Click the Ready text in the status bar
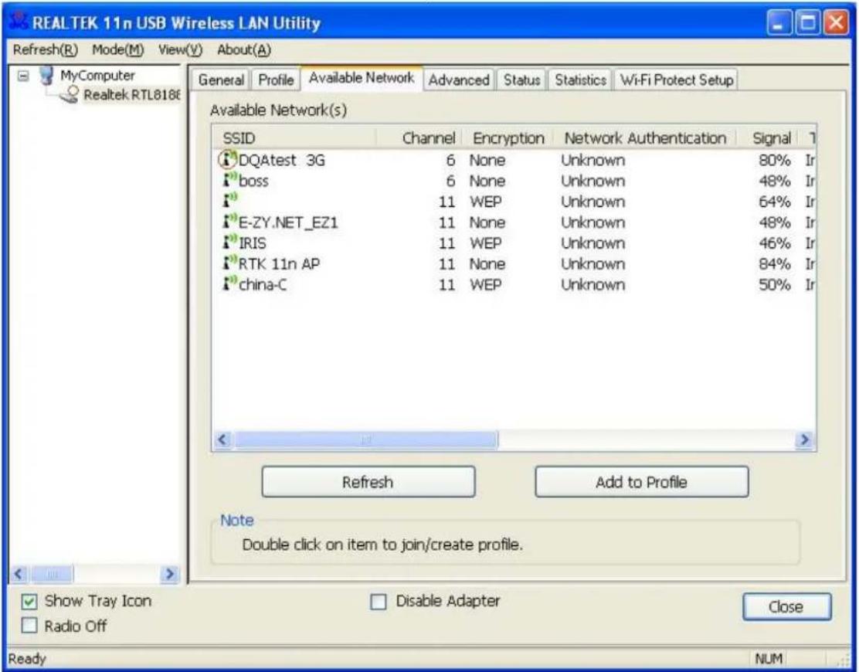This screenshot has height=672, width=859. coord(27,659)
